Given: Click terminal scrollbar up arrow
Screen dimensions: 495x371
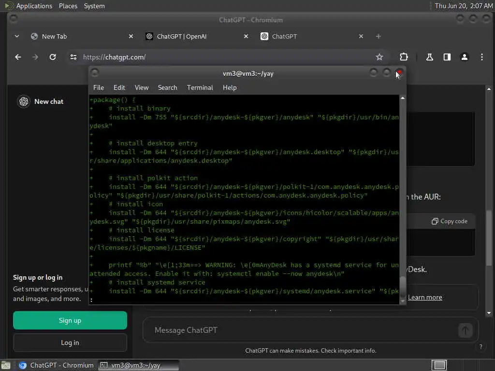Looking at the screenshot, I should (403, 99).
